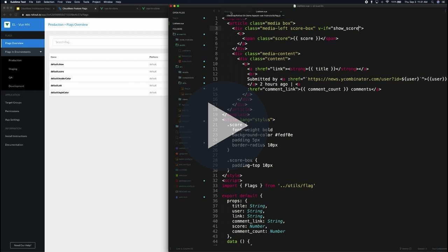Select ListItem.vue in Open Files

pyautogui.click(x=178, y=23)
